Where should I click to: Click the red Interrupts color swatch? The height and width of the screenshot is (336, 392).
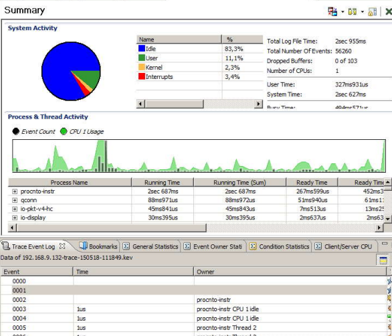(x=142, y=76)
